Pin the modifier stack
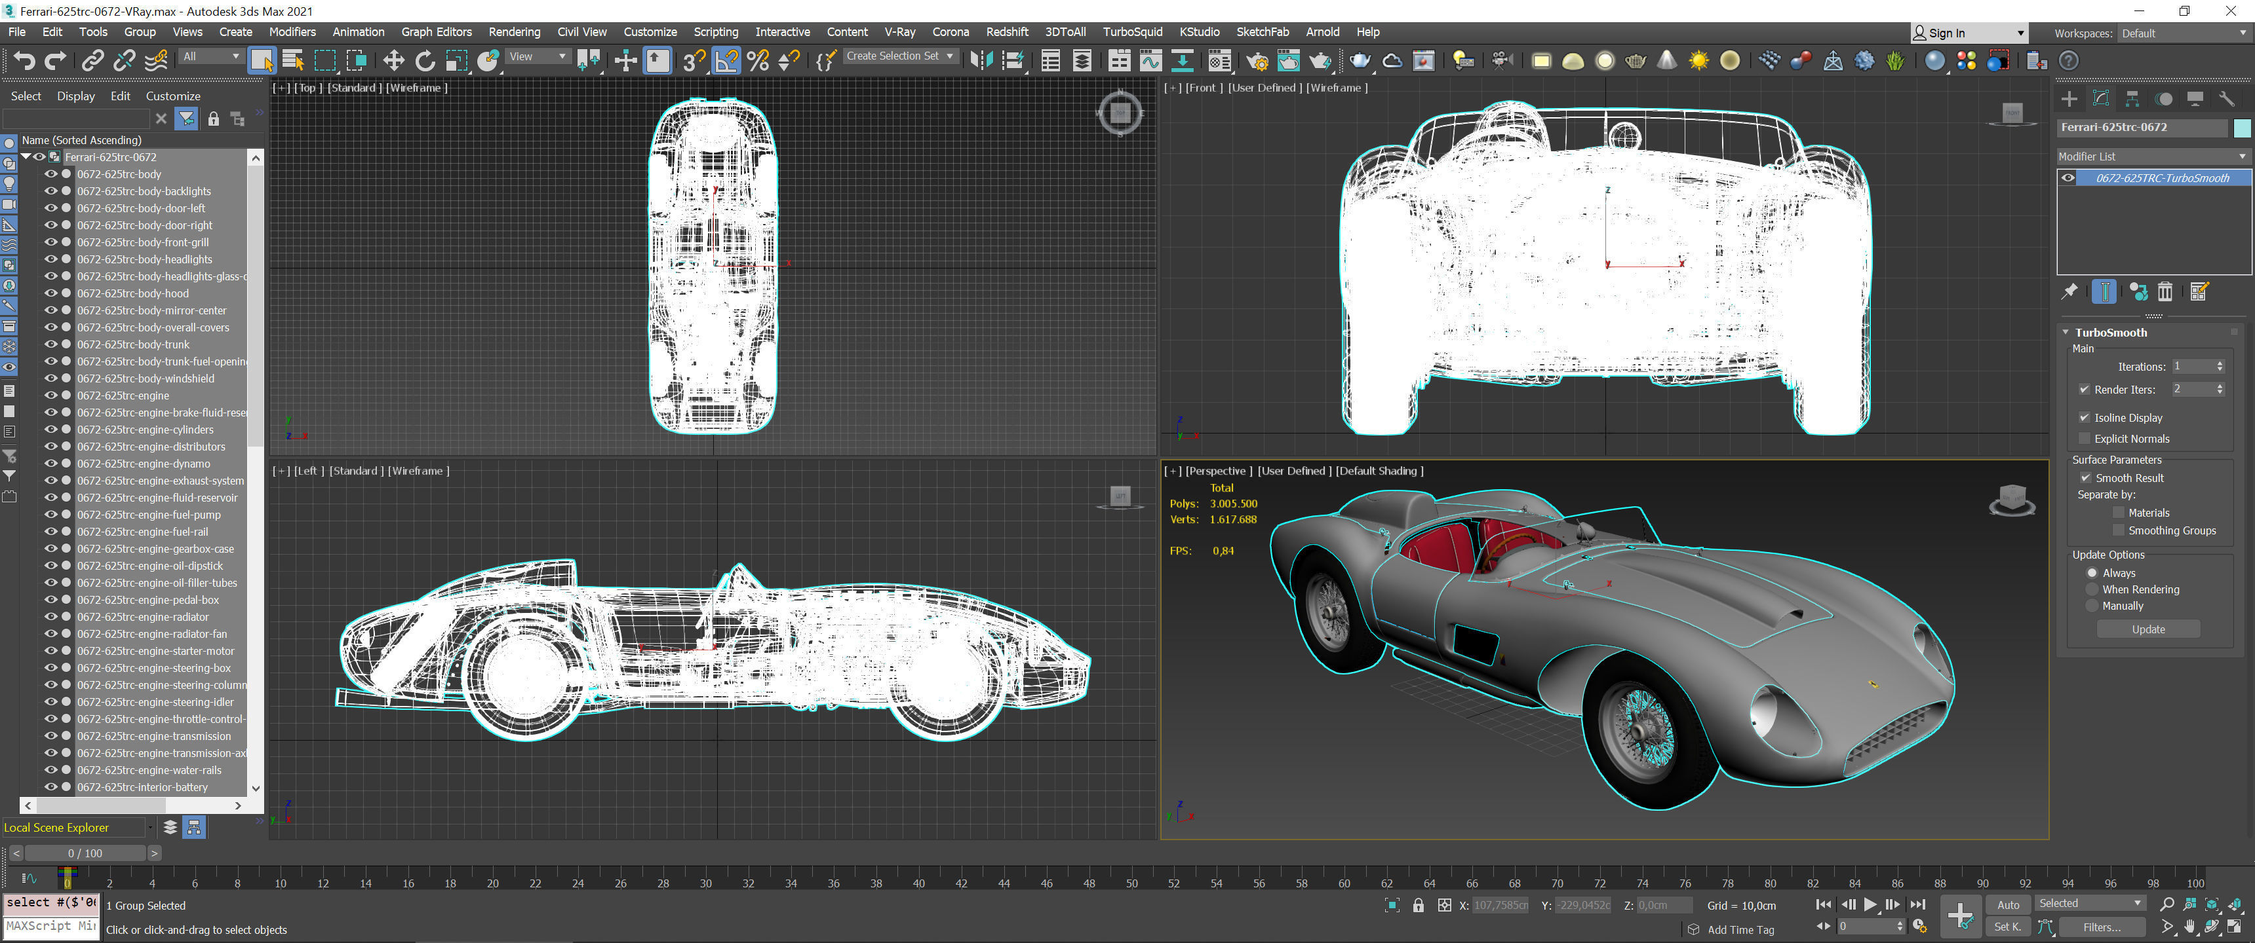This screenshot has height=943, width=2255. (x=2069, y=291)
